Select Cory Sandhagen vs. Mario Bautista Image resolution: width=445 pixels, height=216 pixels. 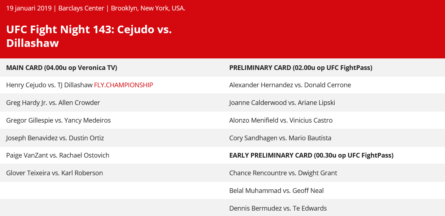280,138
